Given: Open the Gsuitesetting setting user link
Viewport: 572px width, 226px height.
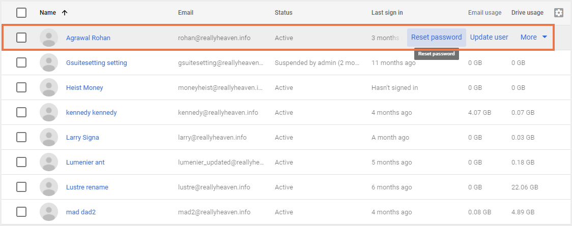Looking at the screenshot, I should click(97, 63).
